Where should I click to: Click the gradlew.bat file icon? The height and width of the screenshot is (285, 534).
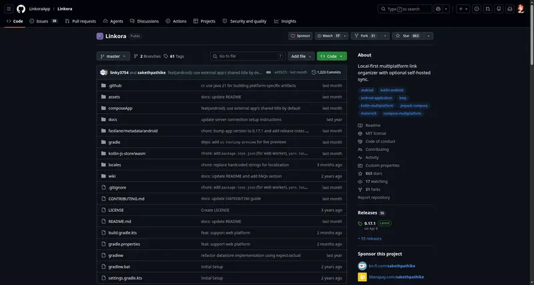[x=103, y=266]
